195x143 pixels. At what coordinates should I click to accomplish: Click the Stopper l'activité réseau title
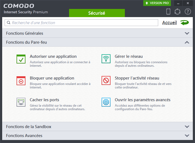pyautogui.click(x=137, y=78)
